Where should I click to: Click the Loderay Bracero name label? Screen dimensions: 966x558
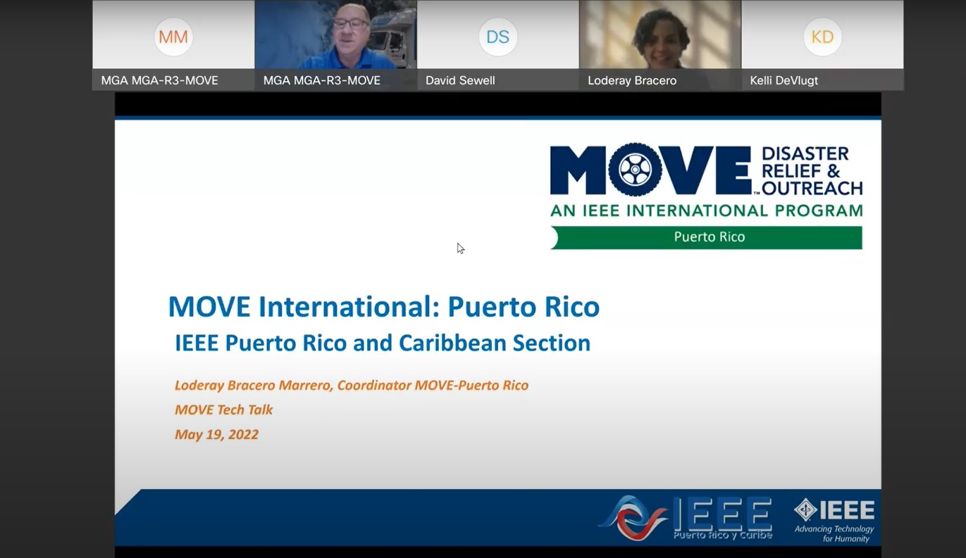(632, 80)
